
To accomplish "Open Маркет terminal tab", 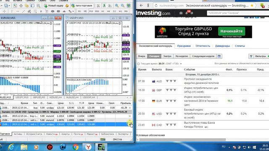I will coord(92,134).
